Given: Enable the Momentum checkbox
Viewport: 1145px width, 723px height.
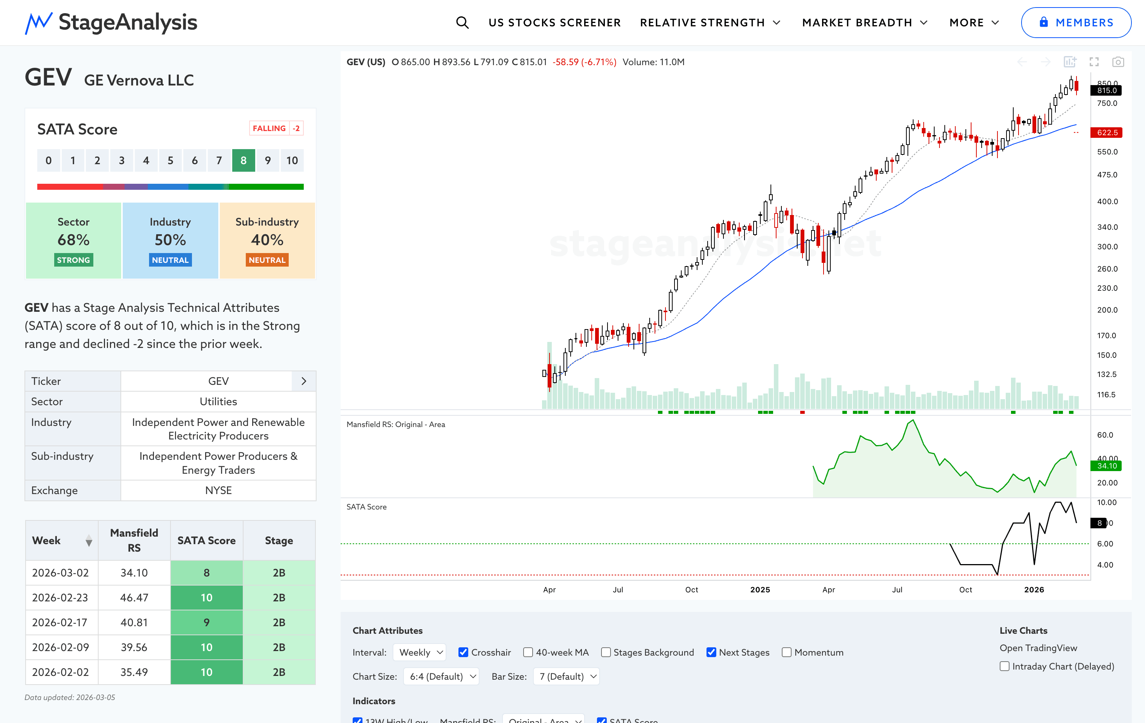Looking at the screenshot, I should [x=786, y=652].
